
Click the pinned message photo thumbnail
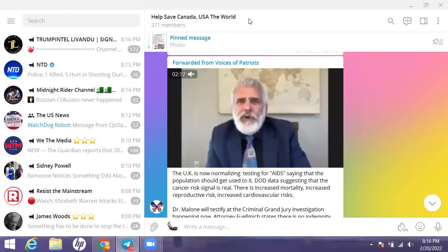point(159,41)
